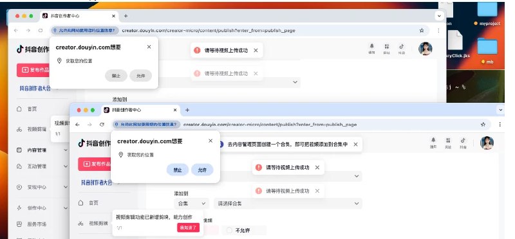Dismiss upper 请等待视频上传成功 toast in front window
515x239 pixels.
point(317,168)
